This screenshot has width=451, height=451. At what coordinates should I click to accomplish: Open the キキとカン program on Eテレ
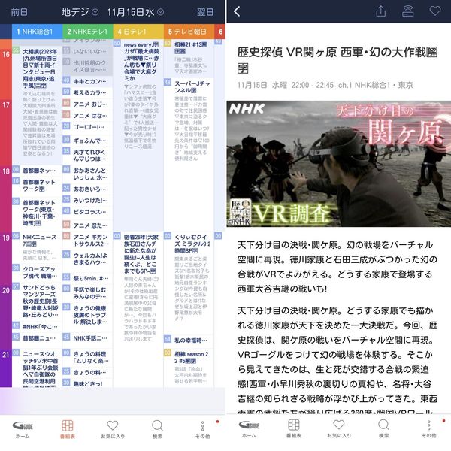click(88, 81)
